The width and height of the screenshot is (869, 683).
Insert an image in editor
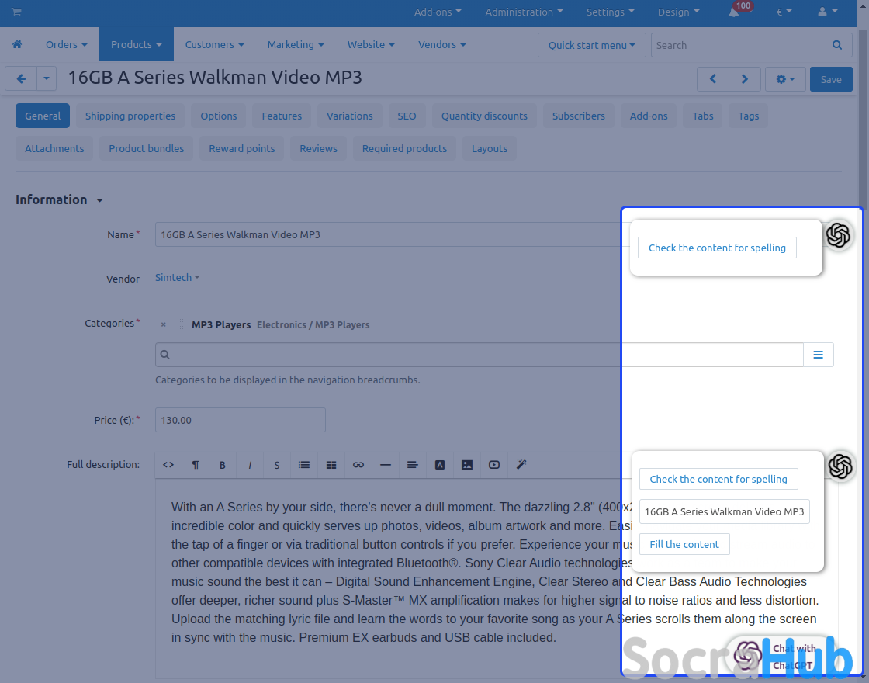coord(466,465)
